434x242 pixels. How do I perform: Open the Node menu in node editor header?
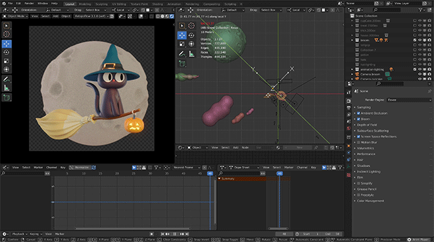click(245, 148)
